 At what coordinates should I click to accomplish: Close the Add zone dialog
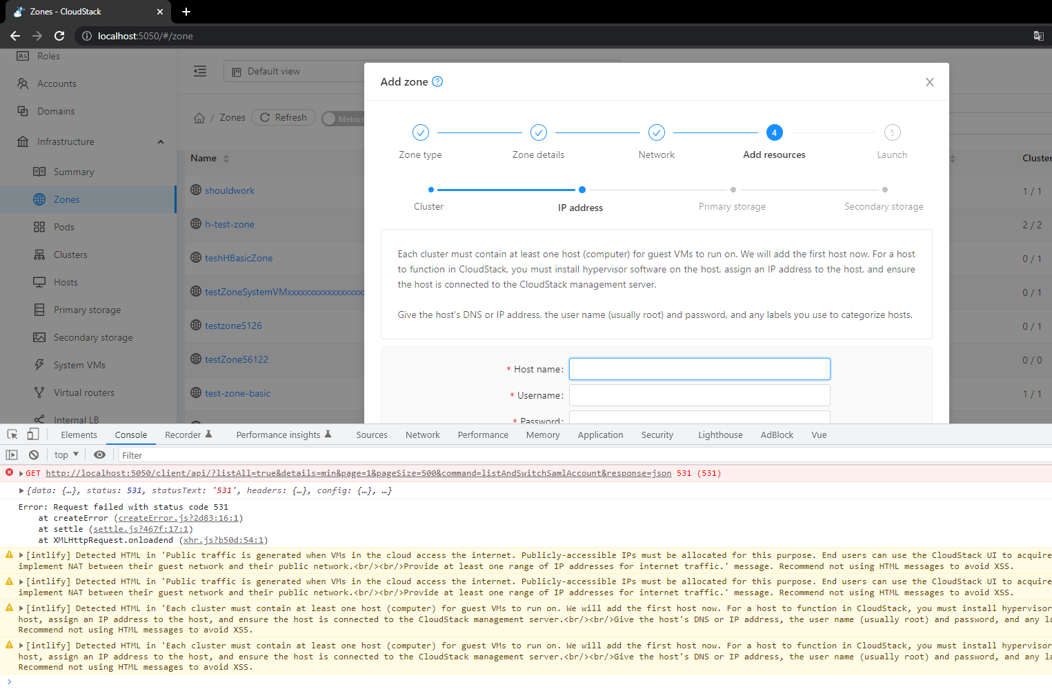click(930, 82)
